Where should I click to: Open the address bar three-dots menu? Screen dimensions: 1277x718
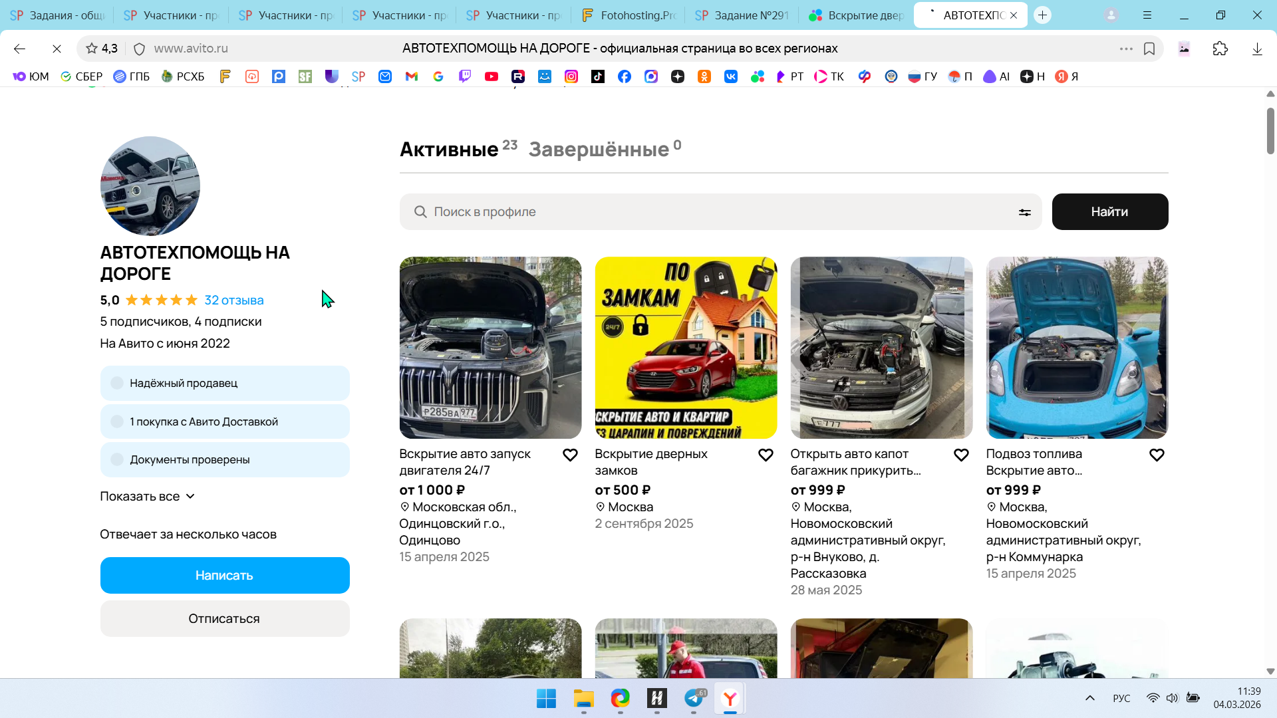coord(1125,49)
